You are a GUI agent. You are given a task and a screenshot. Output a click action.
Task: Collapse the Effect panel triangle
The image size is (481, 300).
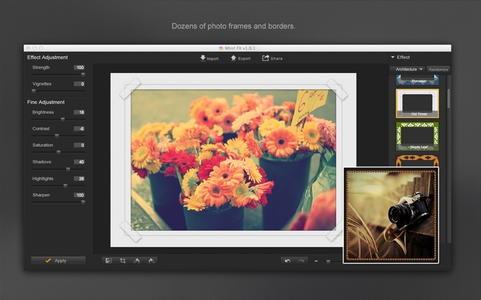[393, 58]
